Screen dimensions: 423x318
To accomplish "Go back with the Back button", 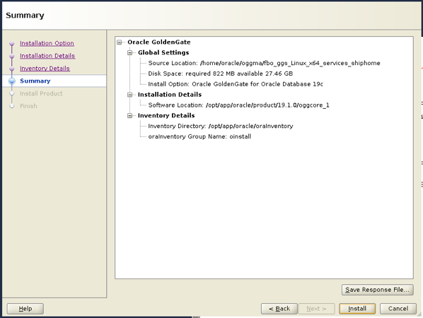I will [279, 309].
